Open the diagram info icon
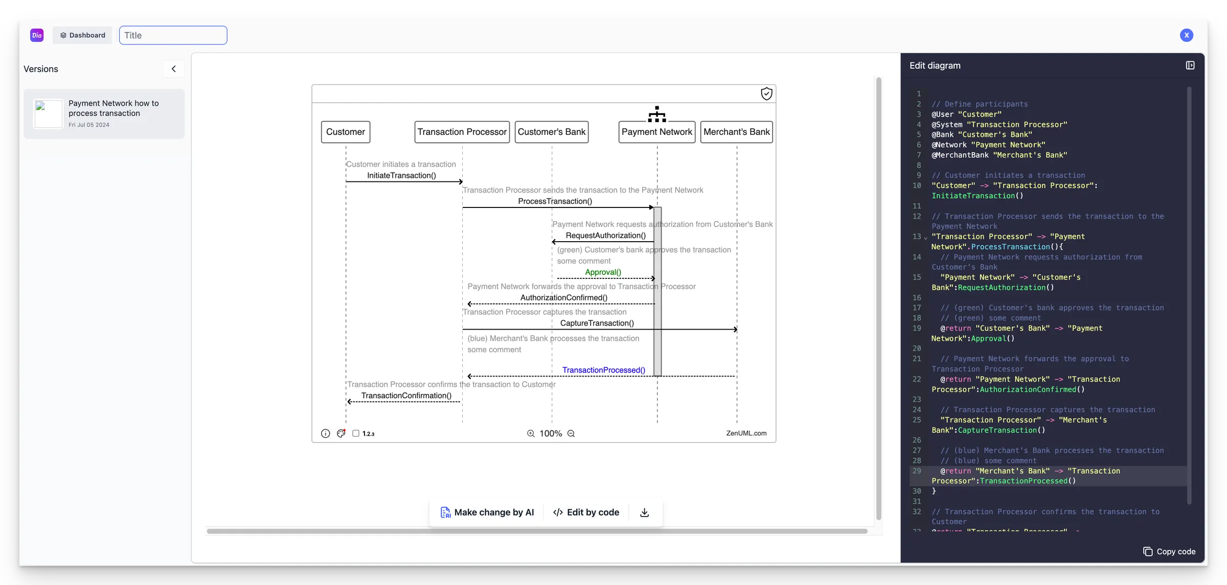Image resolution: width=1227 pixels, height=585 pixels. coord(326,433)
